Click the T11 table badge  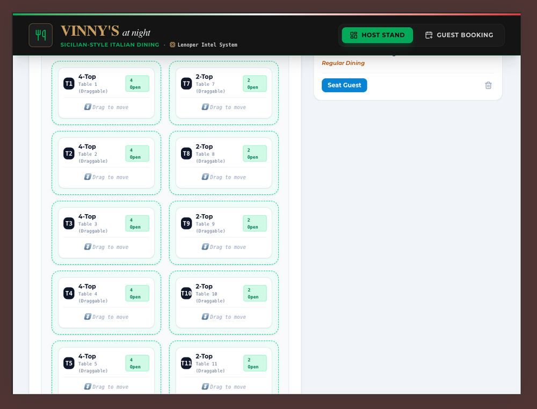coord(186,363)
